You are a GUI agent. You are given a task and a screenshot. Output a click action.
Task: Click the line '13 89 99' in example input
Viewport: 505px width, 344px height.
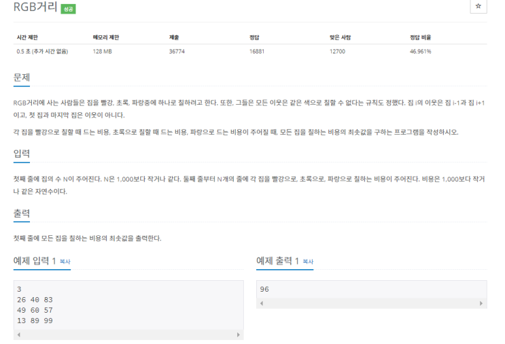pos(35,321)
